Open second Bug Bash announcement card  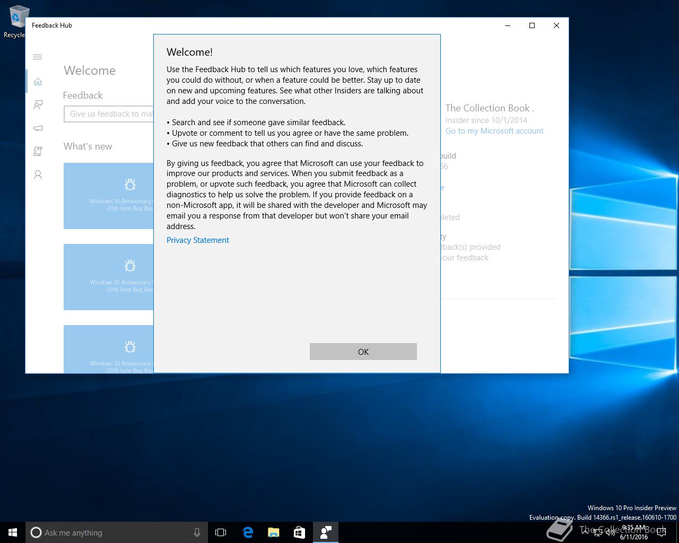tap(109, 277)
